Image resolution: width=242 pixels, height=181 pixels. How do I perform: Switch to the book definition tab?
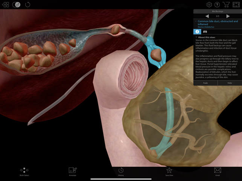point(205,32)
